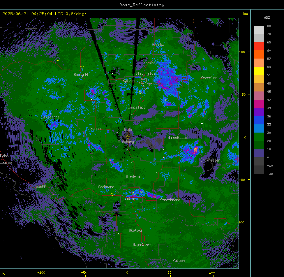Click the slate 0-10 dBZ legend swatch
The width and height of the screenshot is (284, 277).
pyautogui.click(x=259, y=153)
